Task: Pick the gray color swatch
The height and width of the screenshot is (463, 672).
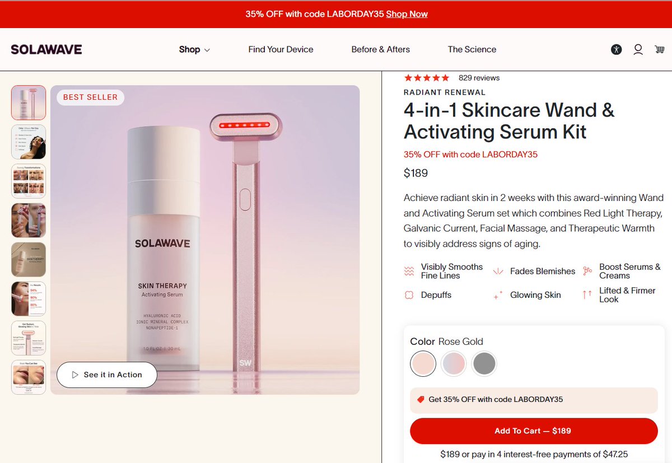Action: tap(484, 363)
